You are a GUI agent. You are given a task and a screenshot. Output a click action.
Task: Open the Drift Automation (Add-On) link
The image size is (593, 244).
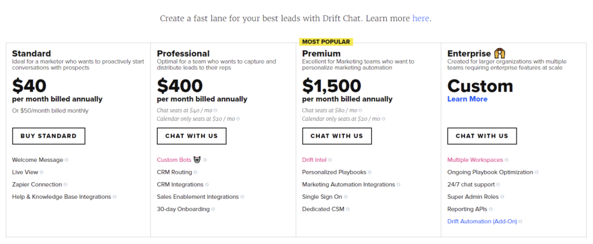click(x=482, y=221)
